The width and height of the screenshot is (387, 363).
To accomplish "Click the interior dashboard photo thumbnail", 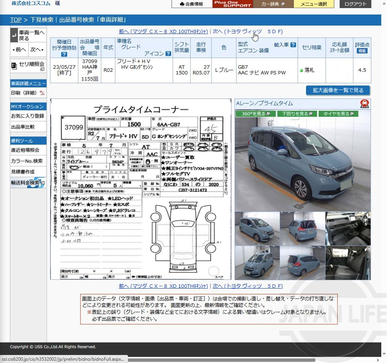I will click(x=348, y=228).
